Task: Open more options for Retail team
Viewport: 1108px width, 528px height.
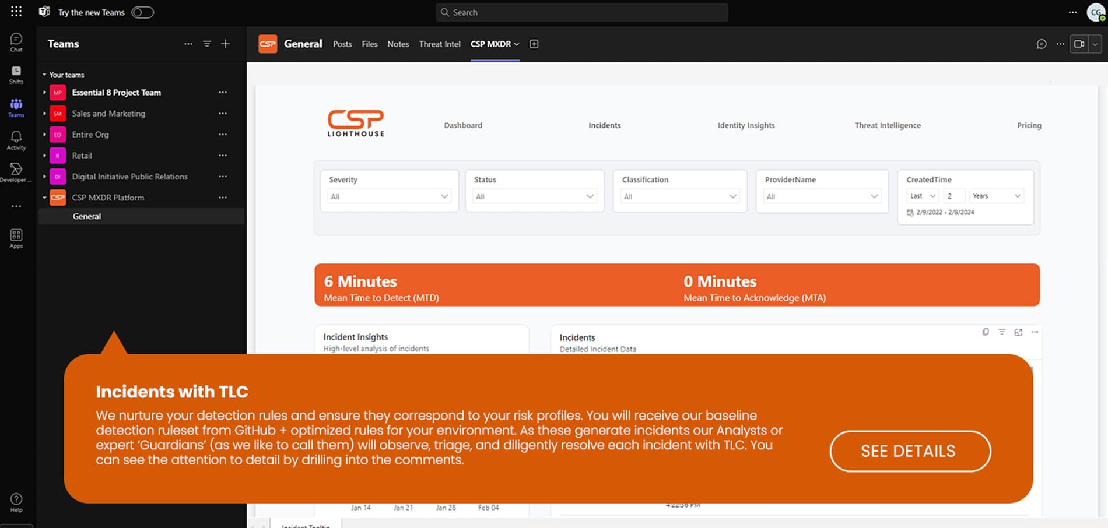Action: [223, 156]
